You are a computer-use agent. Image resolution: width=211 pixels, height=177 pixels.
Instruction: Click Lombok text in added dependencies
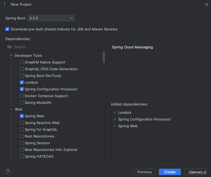(x=125, y=112)
